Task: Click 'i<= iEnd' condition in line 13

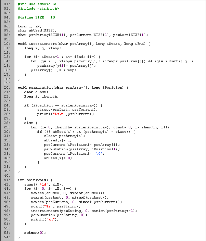Action: point(75,57)
